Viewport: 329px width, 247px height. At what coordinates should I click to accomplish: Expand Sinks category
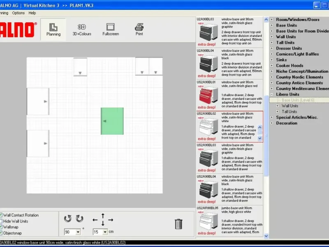(x=272, y=60)
